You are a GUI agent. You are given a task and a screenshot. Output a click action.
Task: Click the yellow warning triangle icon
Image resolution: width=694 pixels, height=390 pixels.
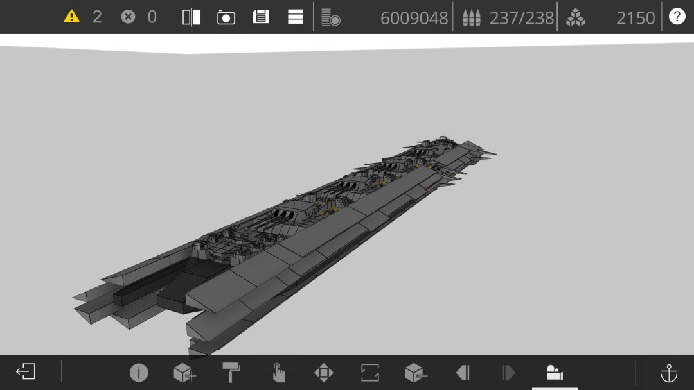71,17
